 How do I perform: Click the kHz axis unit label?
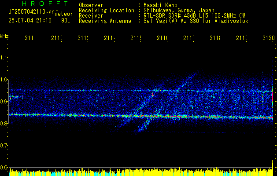coord(4,37)
